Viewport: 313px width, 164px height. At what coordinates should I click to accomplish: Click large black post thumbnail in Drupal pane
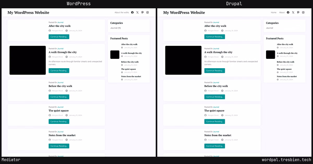[x=183, y=60]
